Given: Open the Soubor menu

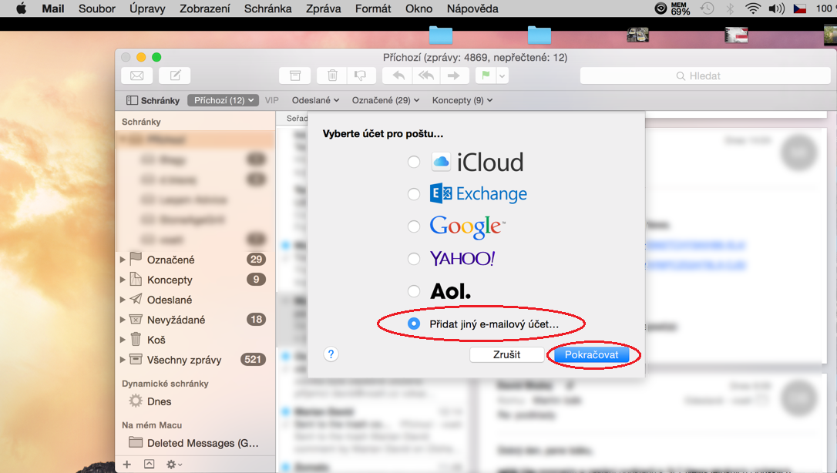Looking at the screenshot, I should click(96, 8).
